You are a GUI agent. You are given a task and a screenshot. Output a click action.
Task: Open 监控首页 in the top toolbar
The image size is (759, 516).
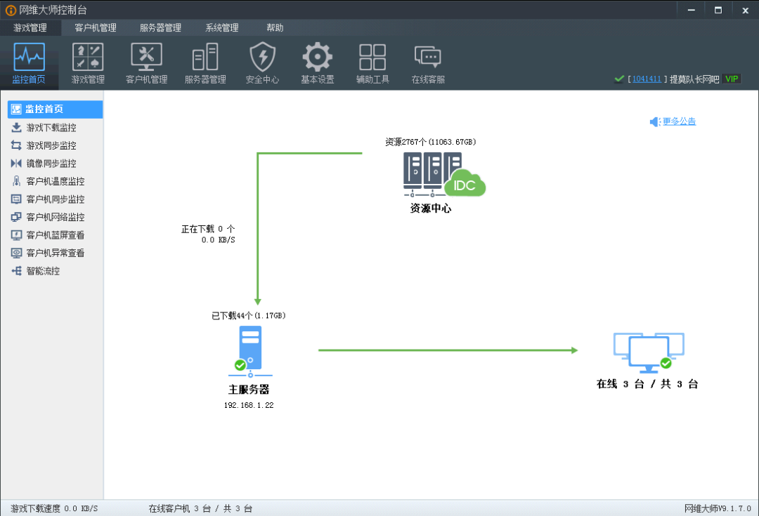(x=29, y=63)
